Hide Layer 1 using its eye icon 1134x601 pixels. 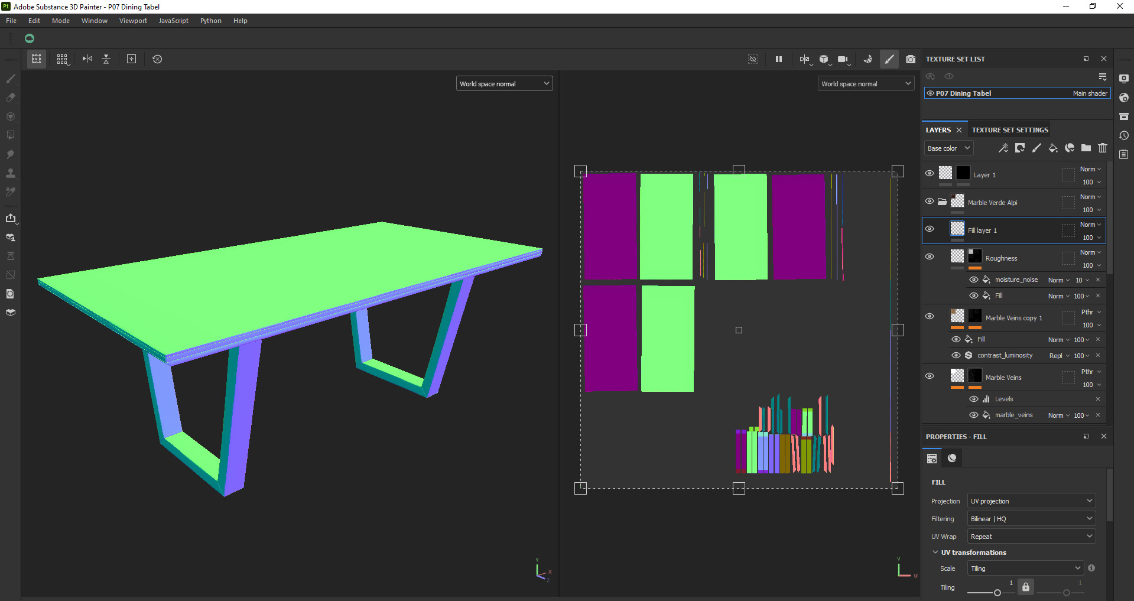[930, 173]
